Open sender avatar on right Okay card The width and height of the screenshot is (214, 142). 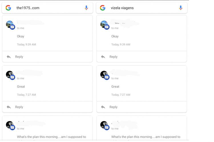(x=105, y=25)
